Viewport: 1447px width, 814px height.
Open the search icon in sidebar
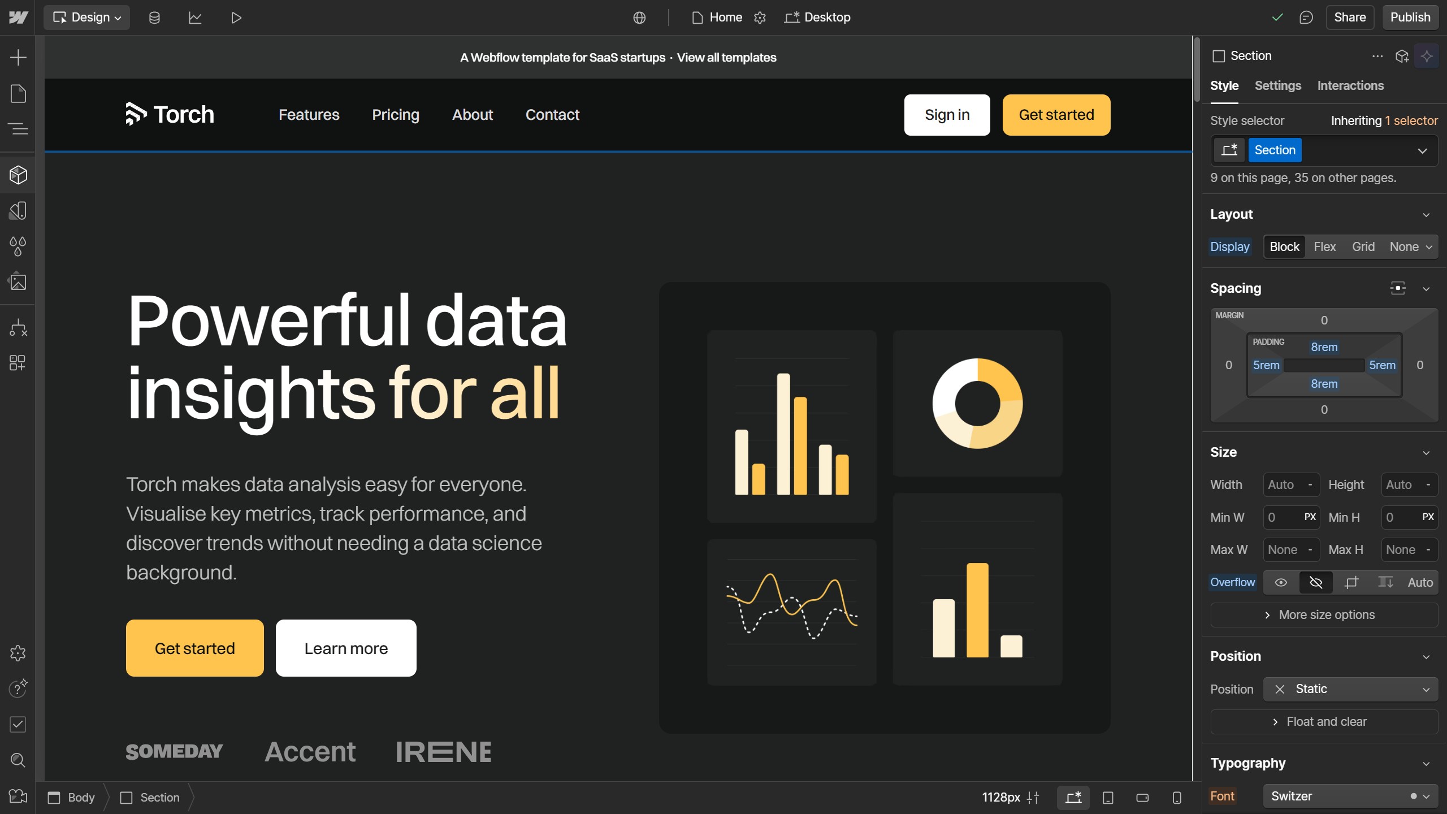[18, 760]
